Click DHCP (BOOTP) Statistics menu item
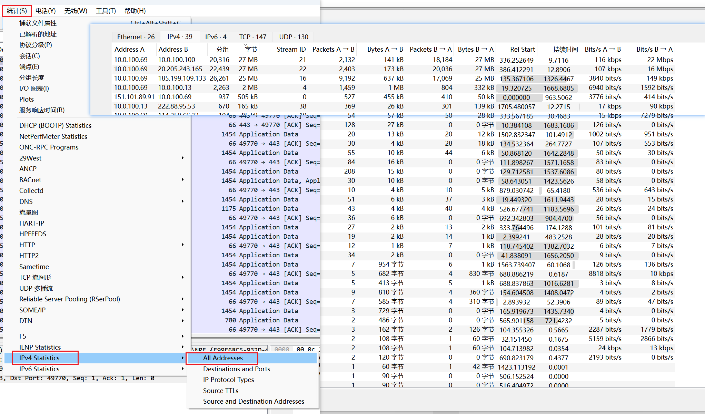705x414 pixels. [55, 125]
